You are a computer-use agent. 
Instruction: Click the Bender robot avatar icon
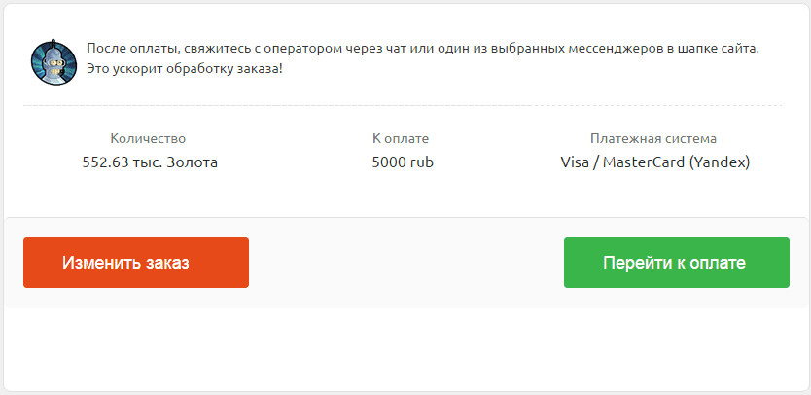pos(53,62)
